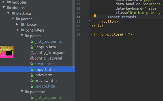Click the 'data-handler' attribute text

click(128, 4)
